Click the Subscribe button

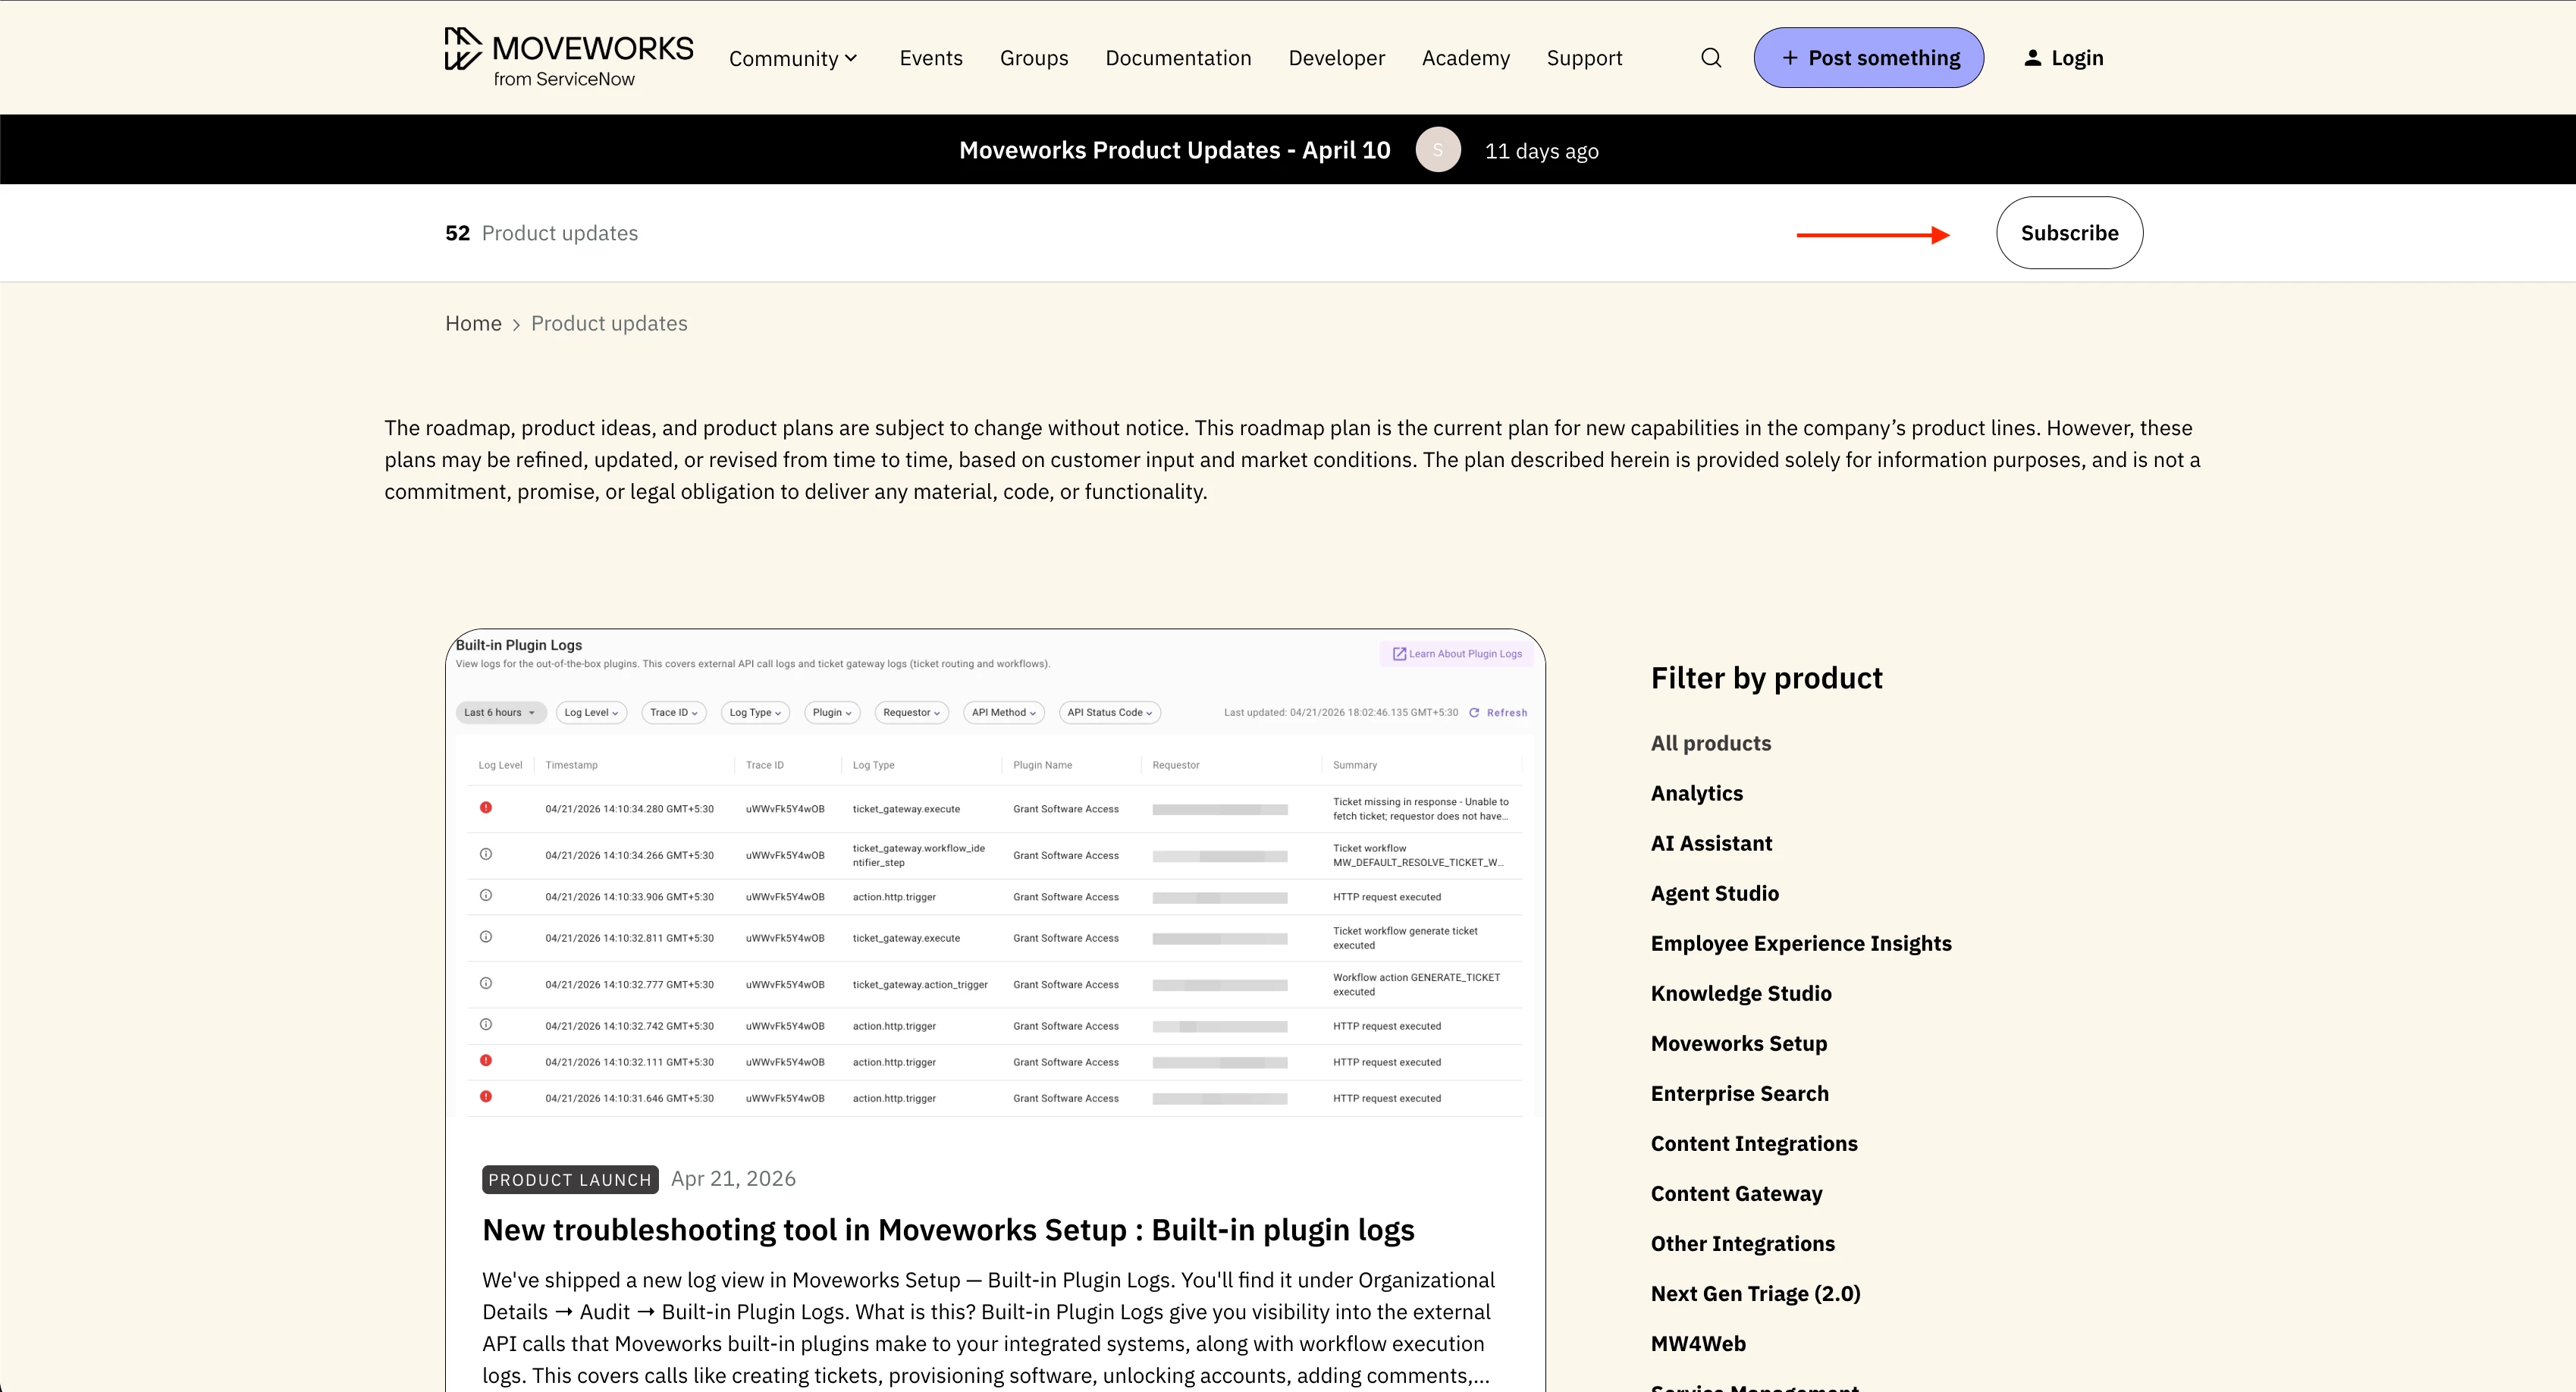(2068, 233)
